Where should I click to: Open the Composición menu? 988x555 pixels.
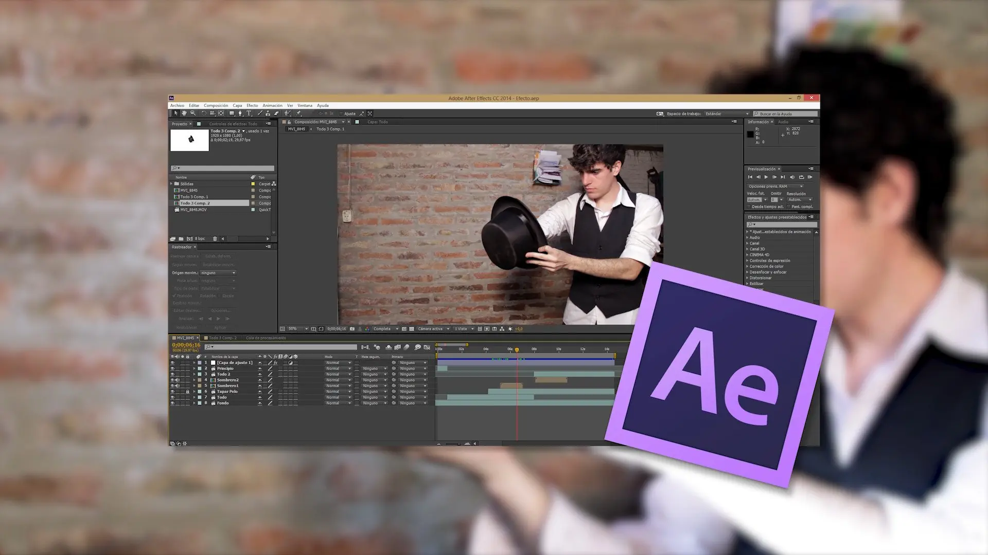click(216, 105)
